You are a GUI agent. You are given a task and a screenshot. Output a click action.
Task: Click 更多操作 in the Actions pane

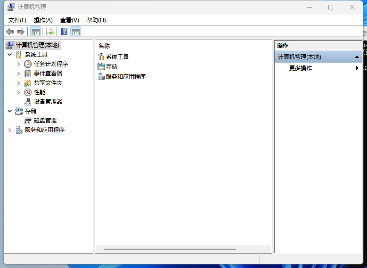coord(300,68)
